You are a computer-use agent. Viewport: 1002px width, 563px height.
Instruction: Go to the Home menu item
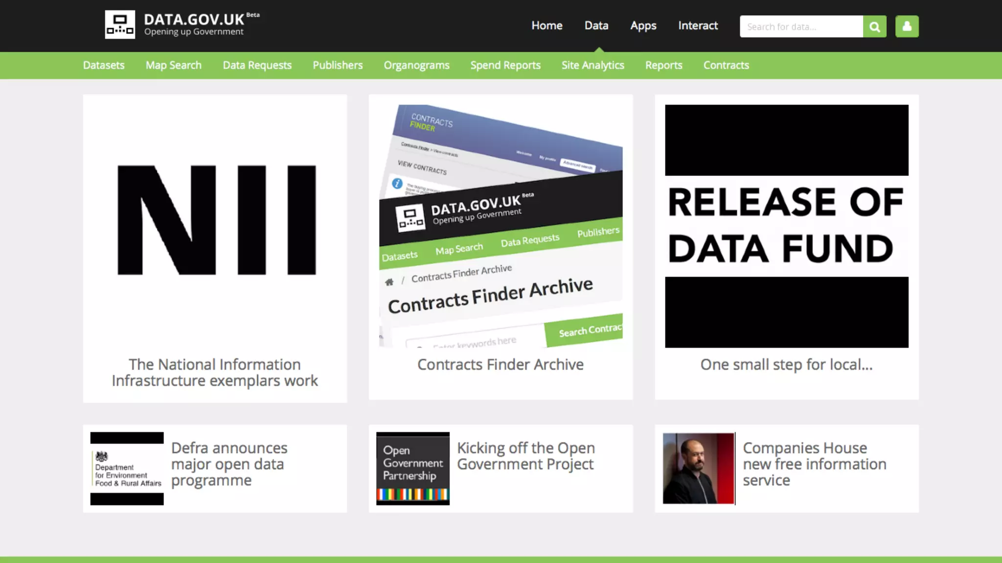click(547, 25)
